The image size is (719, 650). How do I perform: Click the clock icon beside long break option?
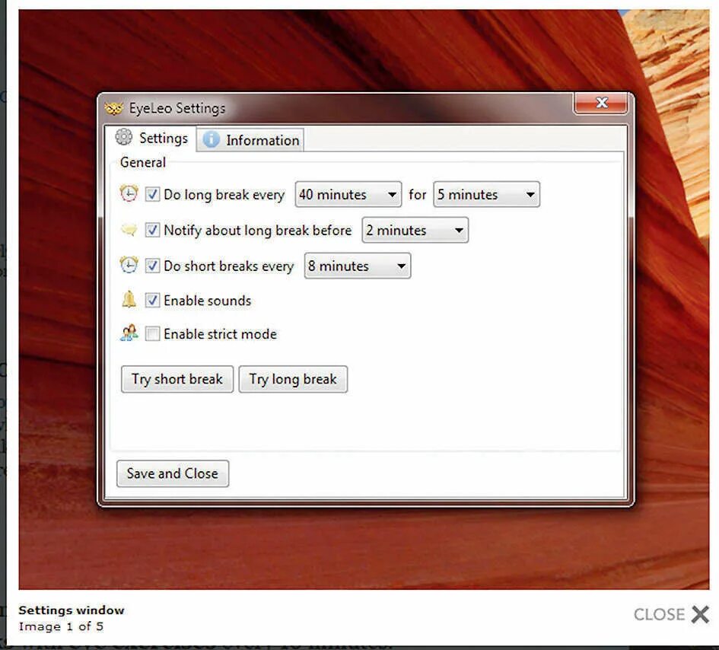[129, 193]
